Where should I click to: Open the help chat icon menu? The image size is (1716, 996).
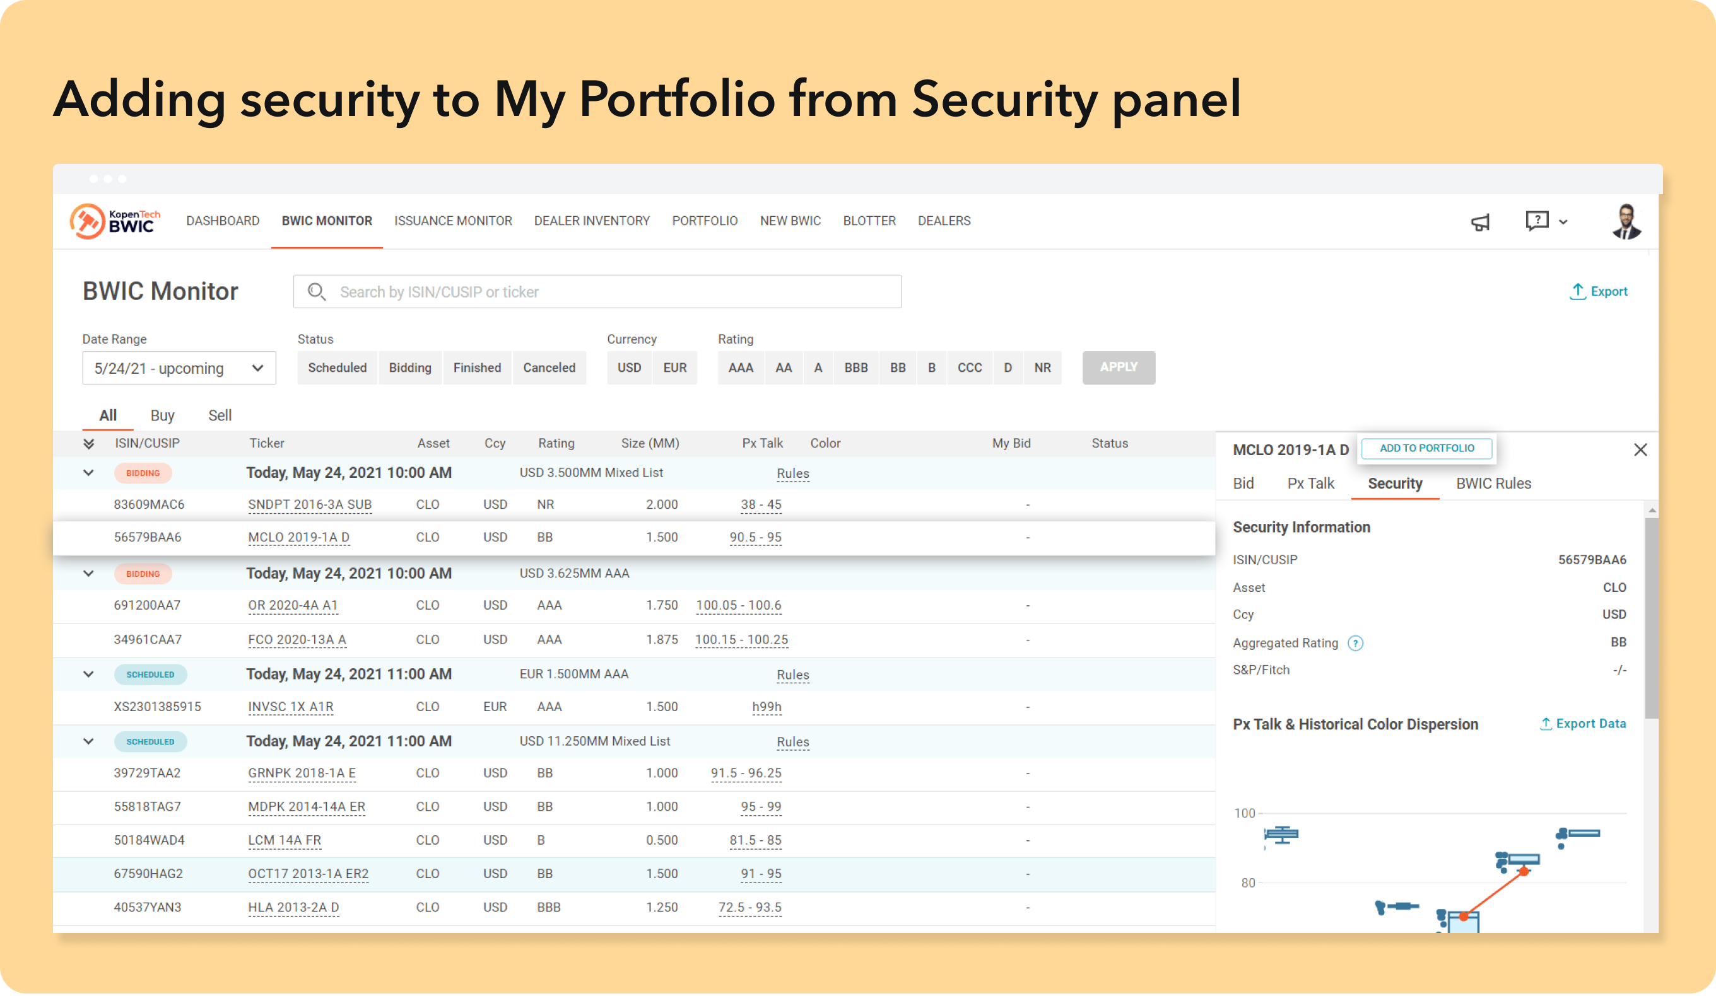click(1537, 221)
